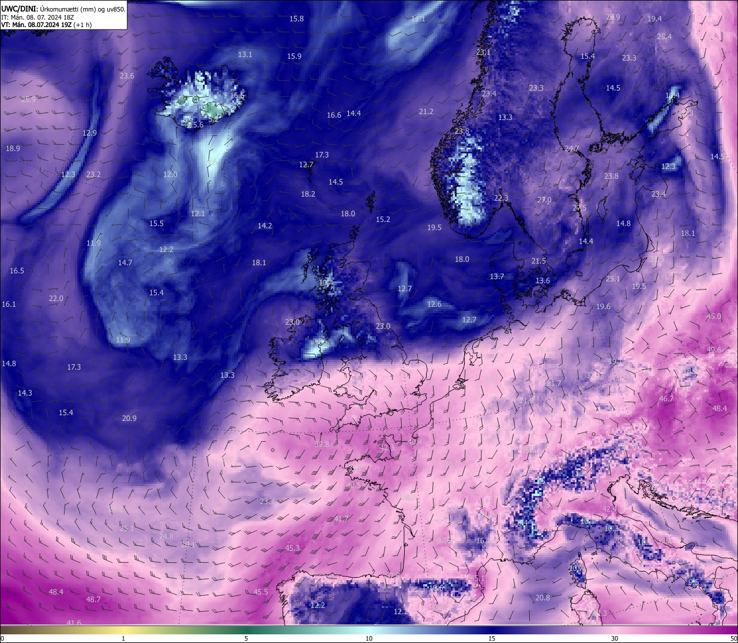Click the map value '27.0'
Image resolution: width=738 pixels, height=643 pixels.
point(544,200)
